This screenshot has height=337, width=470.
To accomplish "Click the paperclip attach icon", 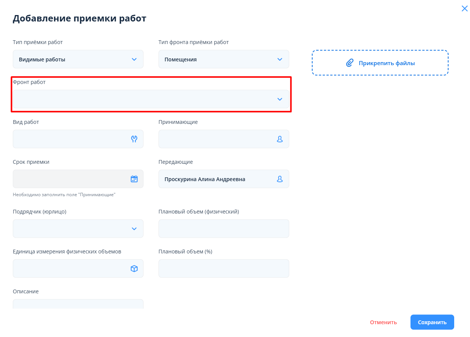I will [x=350, y=63].
